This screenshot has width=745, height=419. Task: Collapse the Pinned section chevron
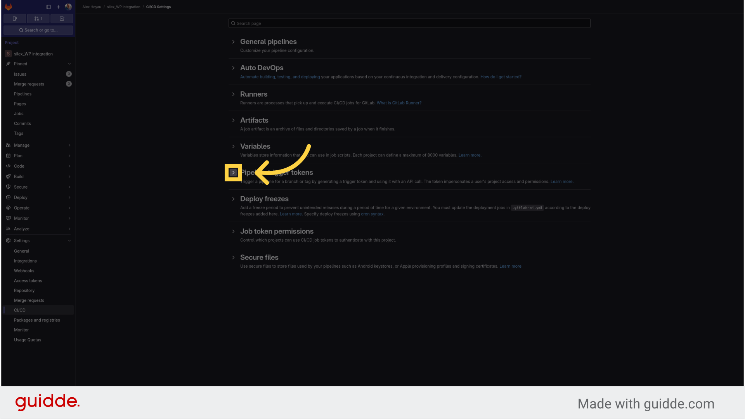[69, 64]
